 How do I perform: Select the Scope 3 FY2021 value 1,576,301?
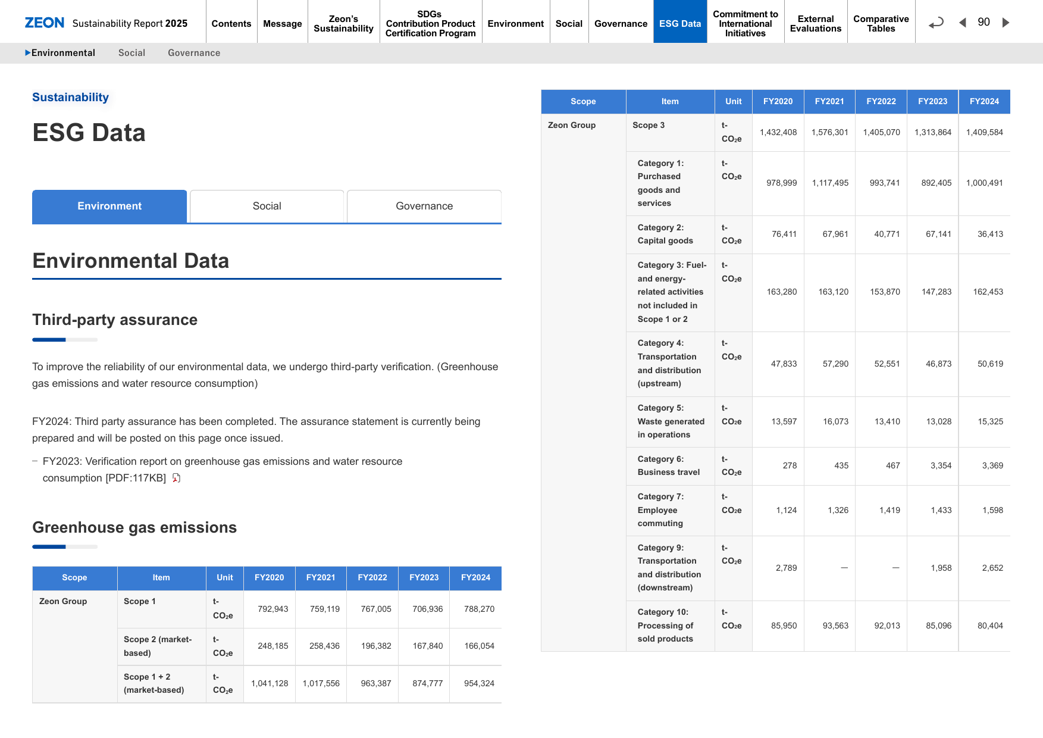click(x=829, y=132)
